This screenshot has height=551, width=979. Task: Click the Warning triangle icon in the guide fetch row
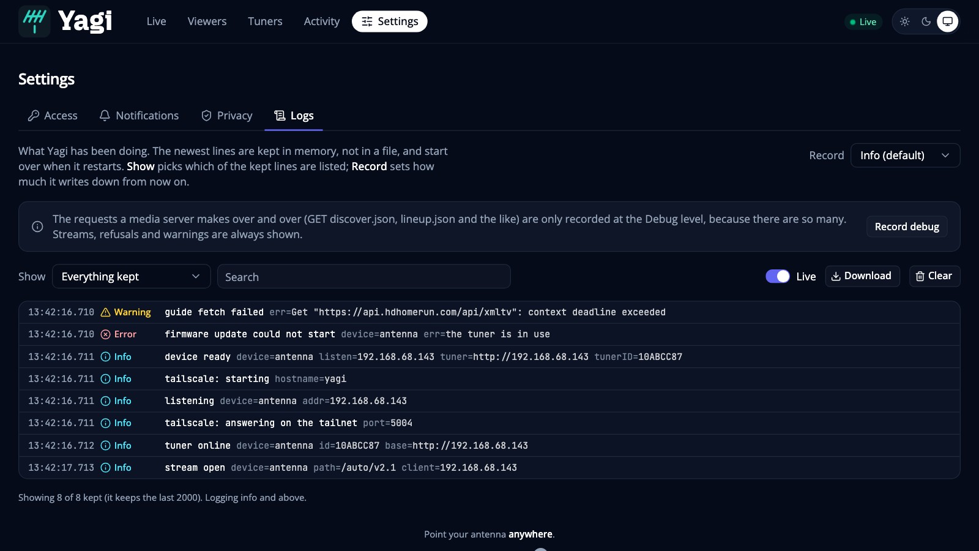pos(105,312)
